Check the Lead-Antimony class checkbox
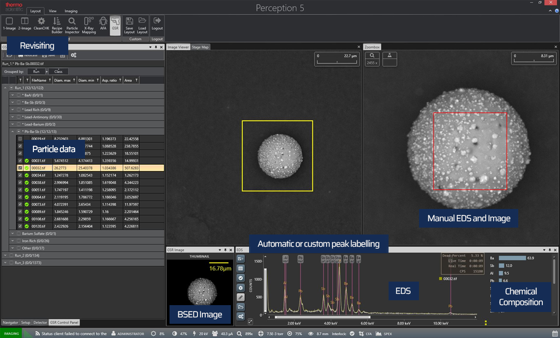The height and width of the screenshot is (338, 560). 19,117
